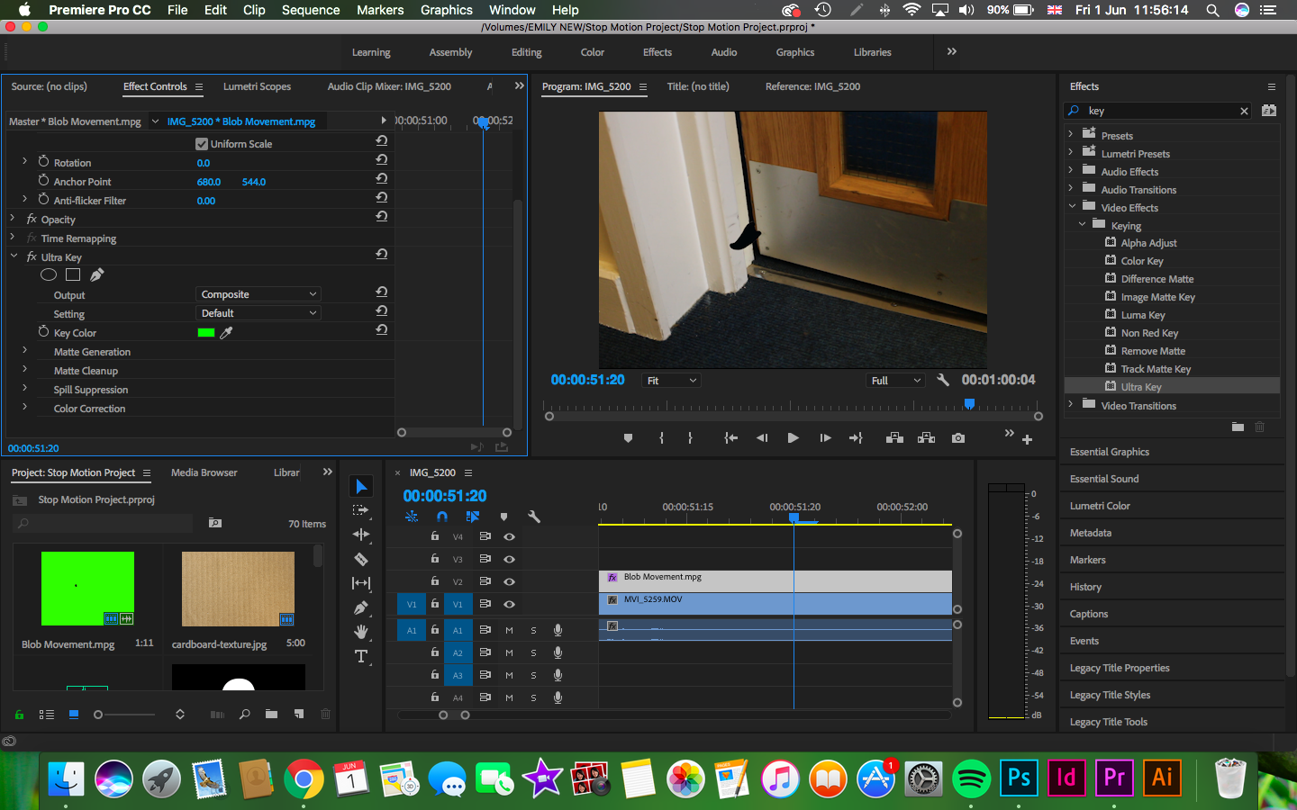Viewport: 1297px width, 810px height.
Task: Open the timeline wrench settings
Action: click(533, 516)
